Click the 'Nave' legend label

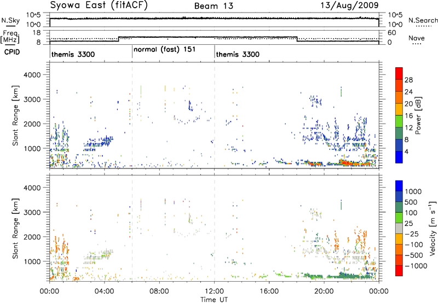click(417, 38)
